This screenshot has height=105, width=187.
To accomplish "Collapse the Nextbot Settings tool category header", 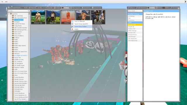I will pyautogui.click(x=135, y=14).
